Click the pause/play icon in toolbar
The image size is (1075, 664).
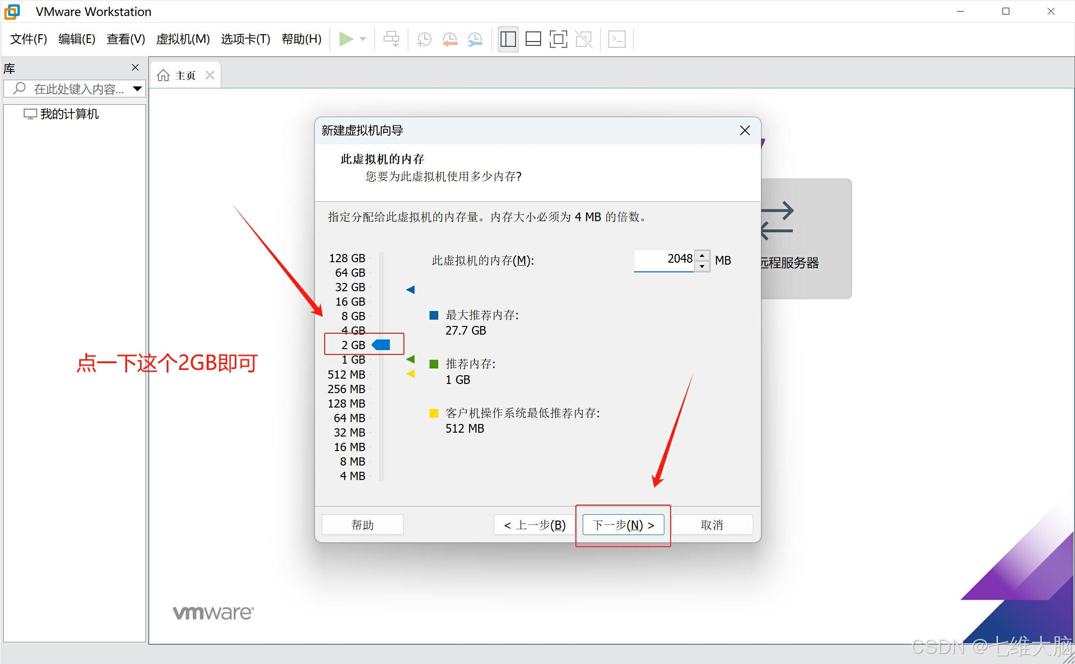pyautogui.click(x=344, y=40)
